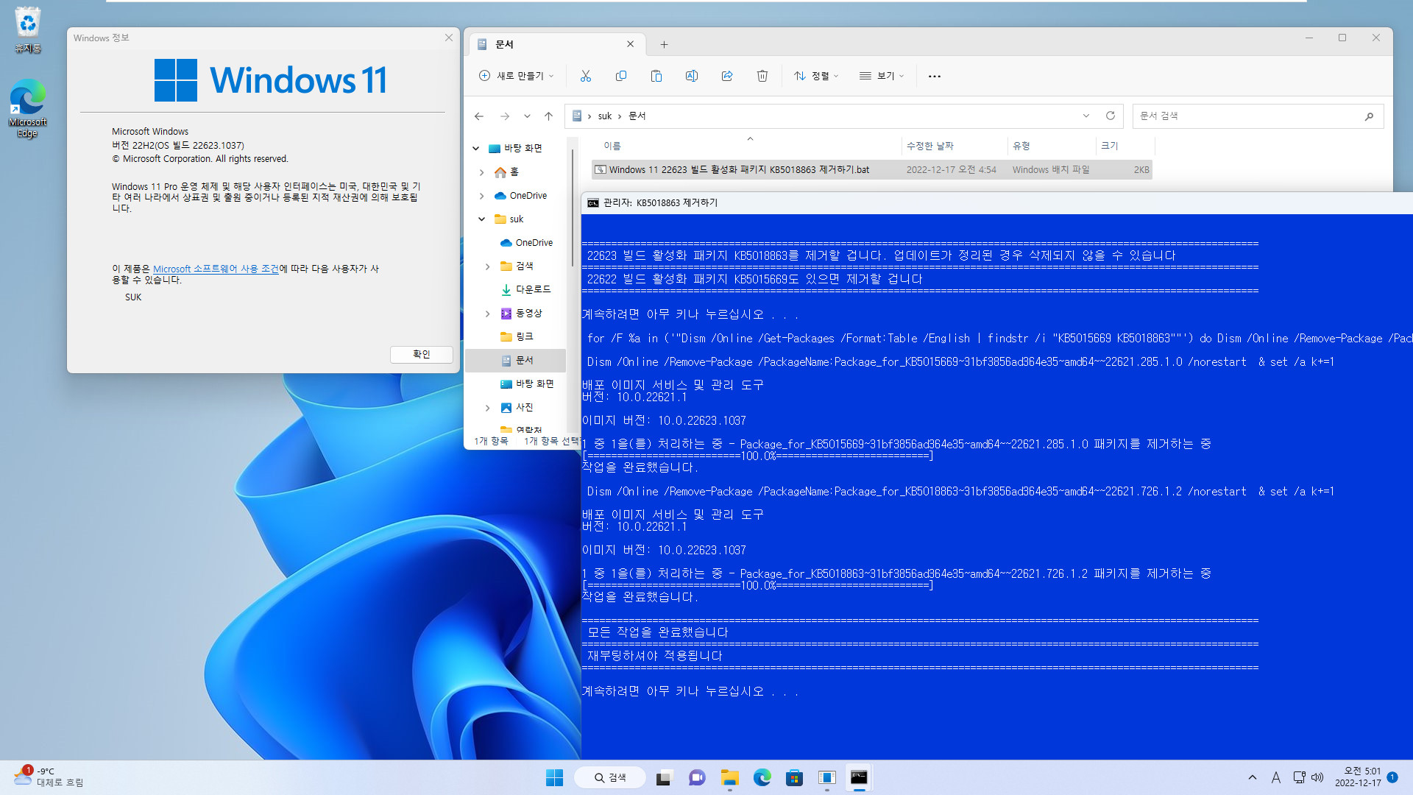
Task: Open the 새로 만들기 dropdown
Action: pos(517,76)
